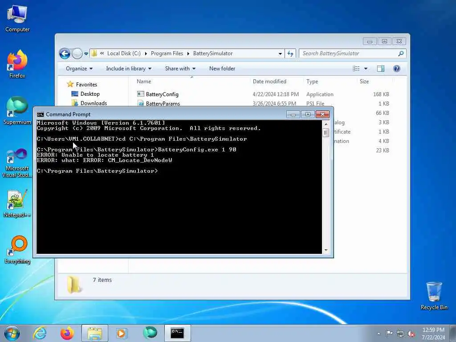The width and height of the screenshot is (456, 342).
Task: Open the recent pages dropdown arrow
Action: pos(86,53)
